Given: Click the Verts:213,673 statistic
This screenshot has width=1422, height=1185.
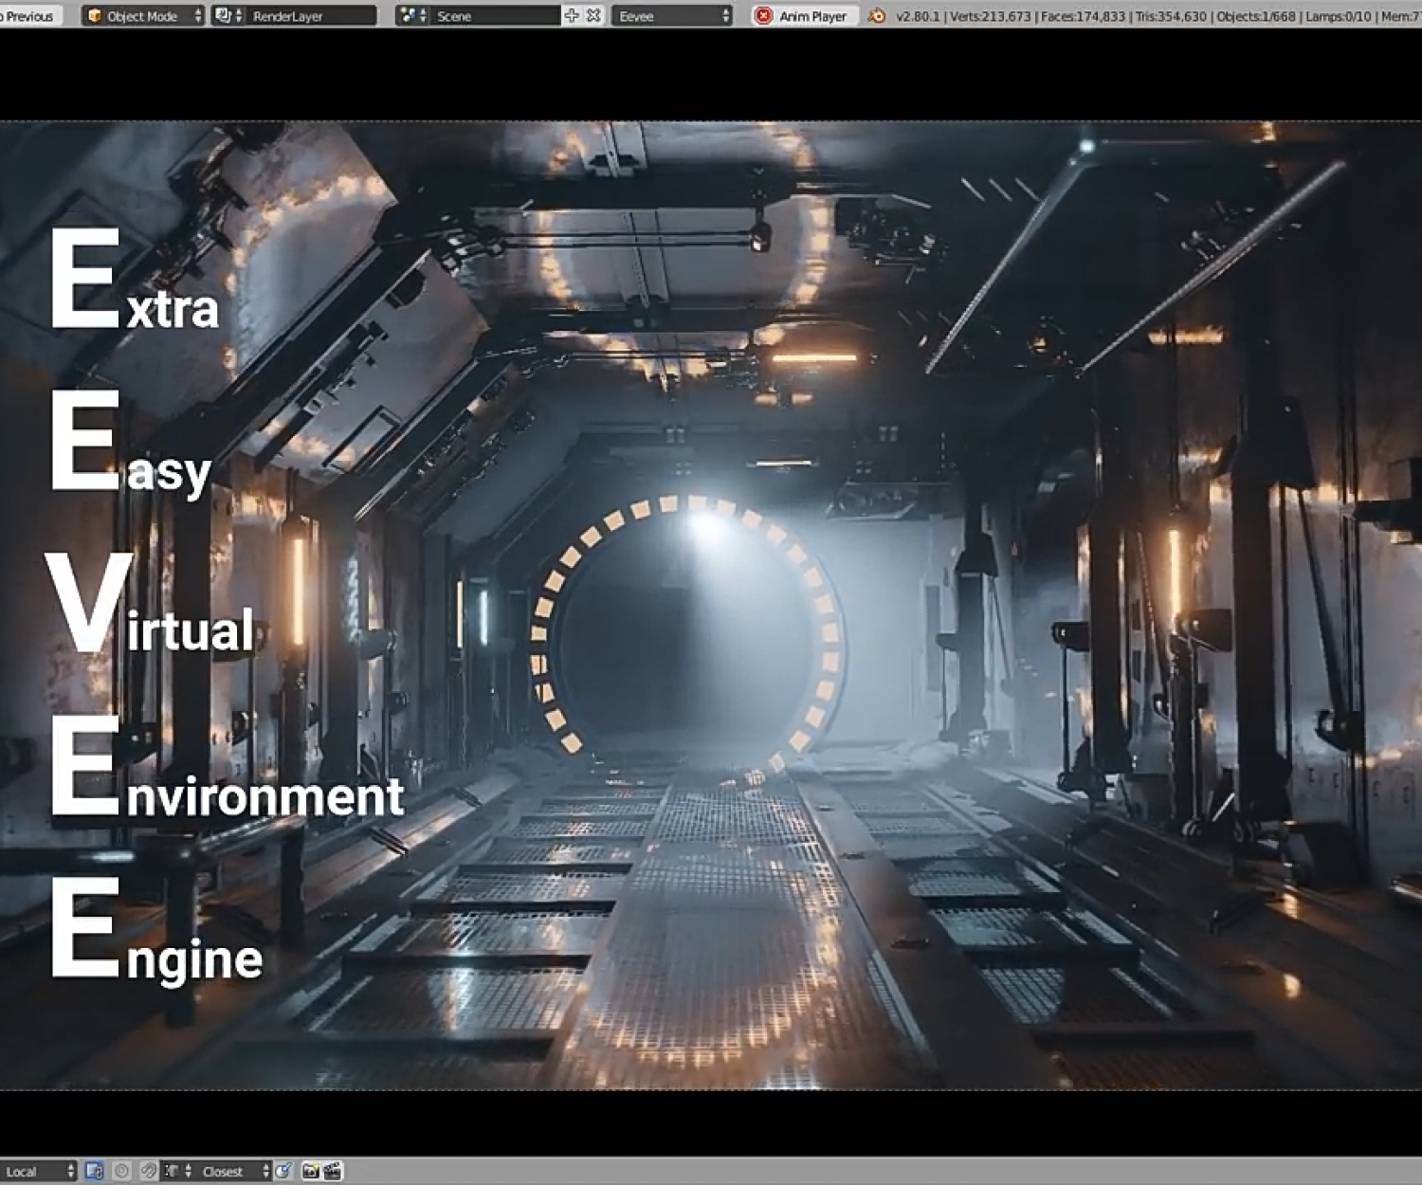Looking at the screenshot, I should 990,16.
